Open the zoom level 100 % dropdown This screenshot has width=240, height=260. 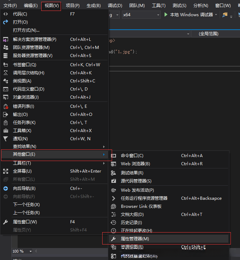pyautogui.click(x=22, y=251)
